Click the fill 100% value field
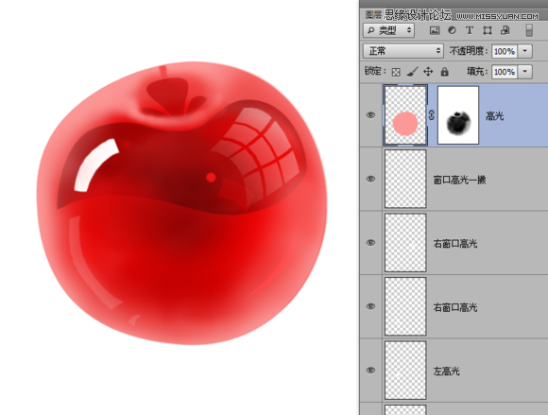 [505, 72]
